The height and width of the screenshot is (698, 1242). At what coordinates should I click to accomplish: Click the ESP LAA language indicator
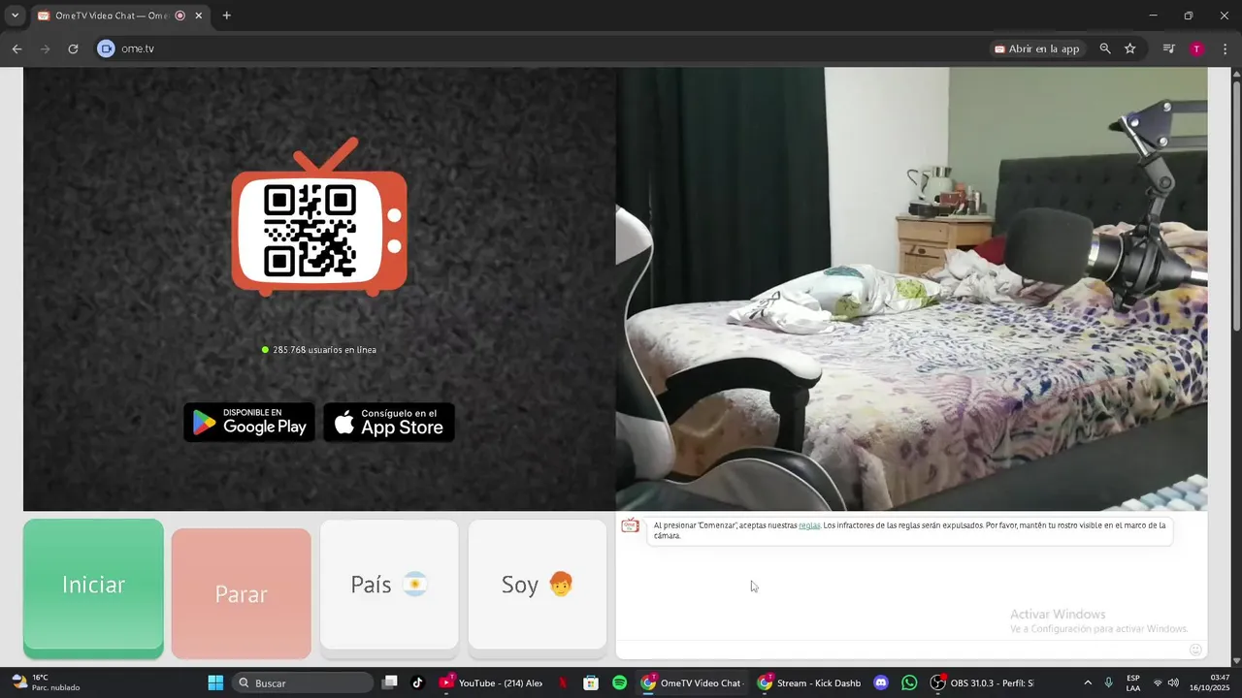(1133, 682)
